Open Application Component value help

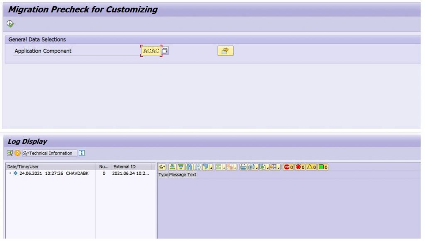(x=165, y=51)
